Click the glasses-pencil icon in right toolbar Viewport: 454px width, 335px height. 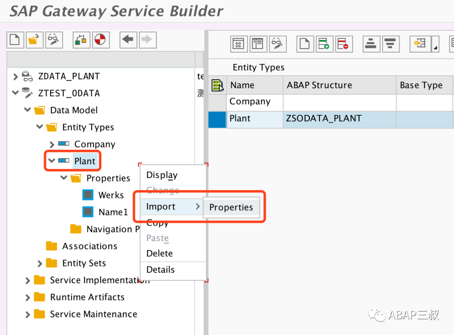(277, 44)
